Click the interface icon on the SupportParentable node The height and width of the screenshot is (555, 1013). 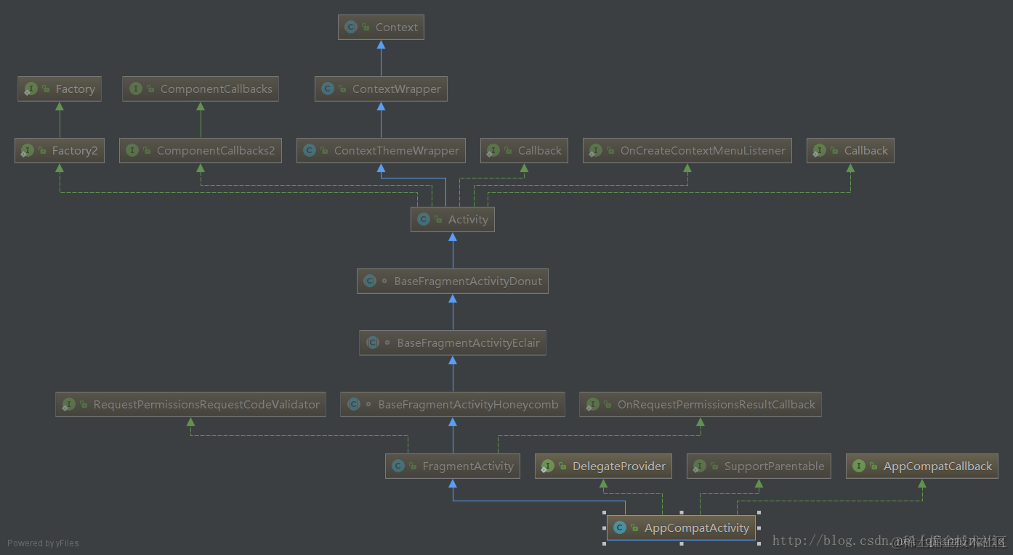(700, 466)
